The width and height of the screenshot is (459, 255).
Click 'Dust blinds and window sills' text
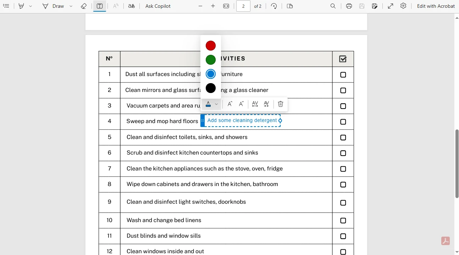click(x=164, y=236)
